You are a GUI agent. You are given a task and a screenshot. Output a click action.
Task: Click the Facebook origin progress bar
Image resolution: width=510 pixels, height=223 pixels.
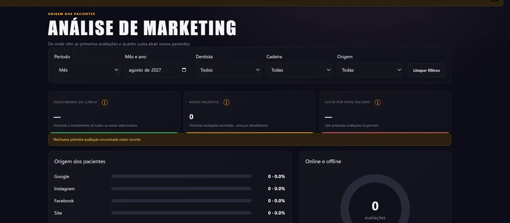[181, 201]
